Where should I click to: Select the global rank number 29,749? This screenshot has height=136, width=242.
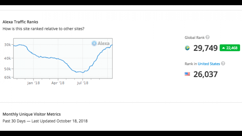[x=205, y=48]
